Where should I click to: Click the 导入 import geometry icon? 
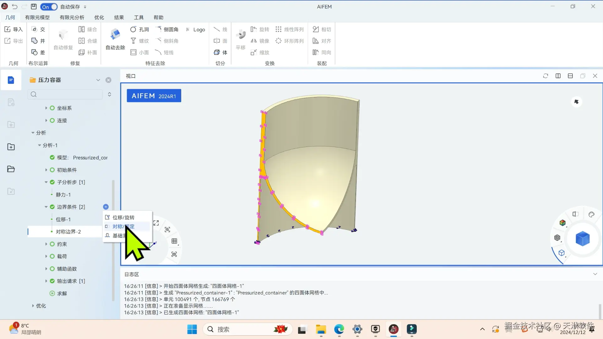click(13, 30)
